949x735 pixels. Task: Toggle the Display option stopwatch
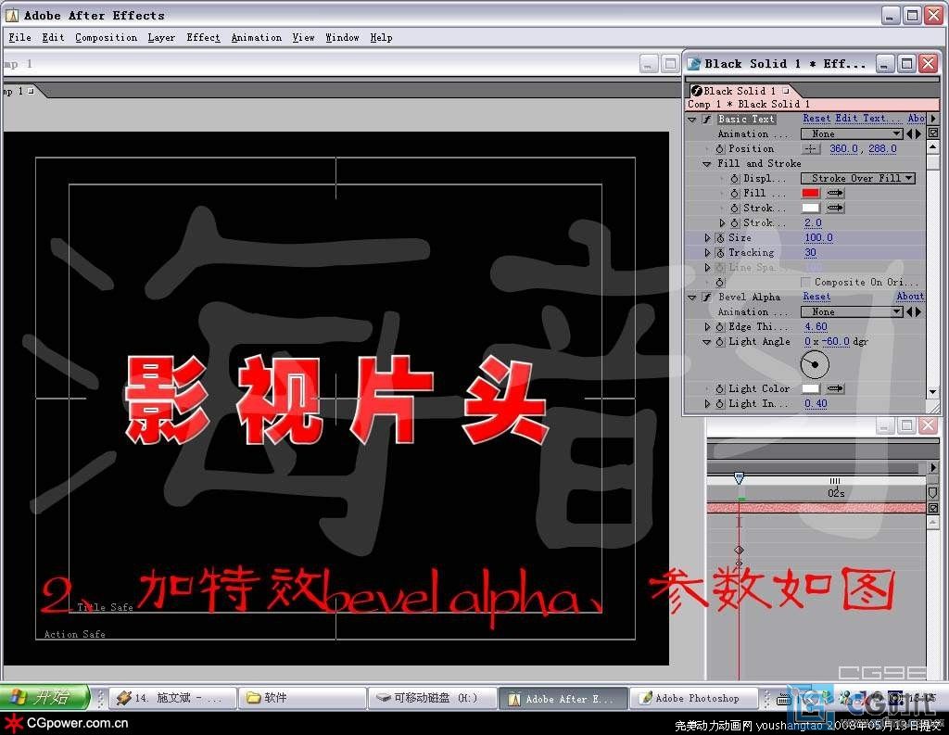coord(734,179)
